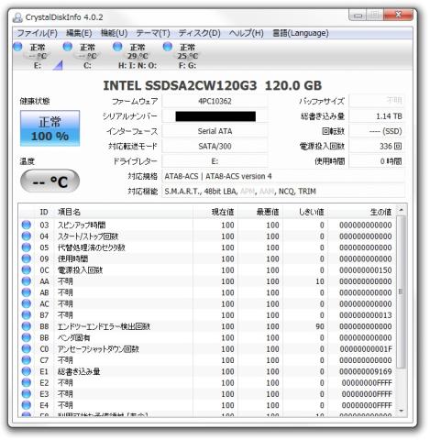Screen dimensions: 430x440
Task: Click the scrollbar up arrow in SMART list
Action: pyautogui.click(x=401, y=210)
